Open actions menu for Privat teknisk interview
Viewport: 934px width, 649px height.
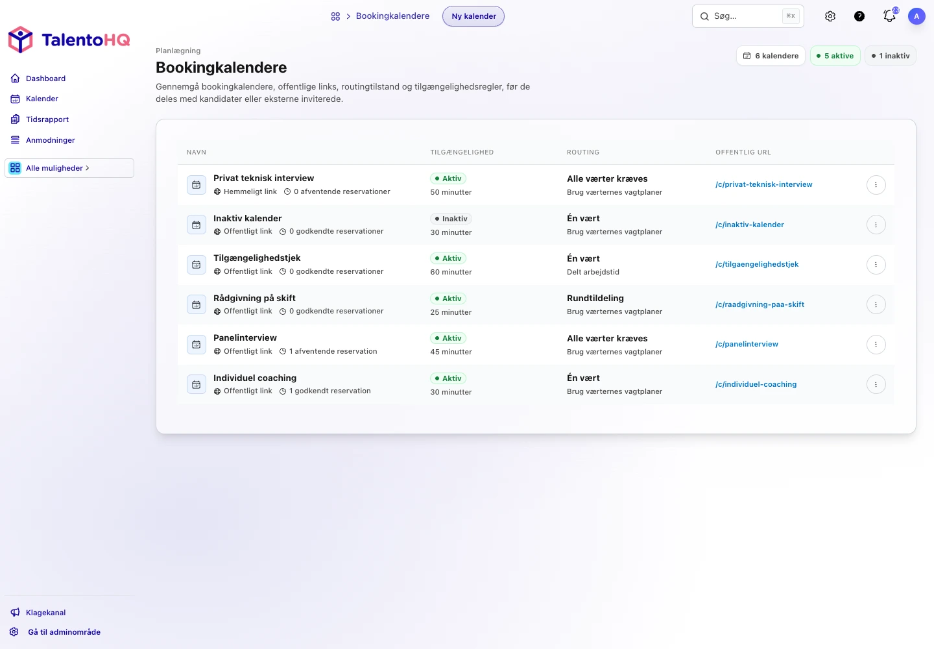pyautogui.click(x=876, y=185)
